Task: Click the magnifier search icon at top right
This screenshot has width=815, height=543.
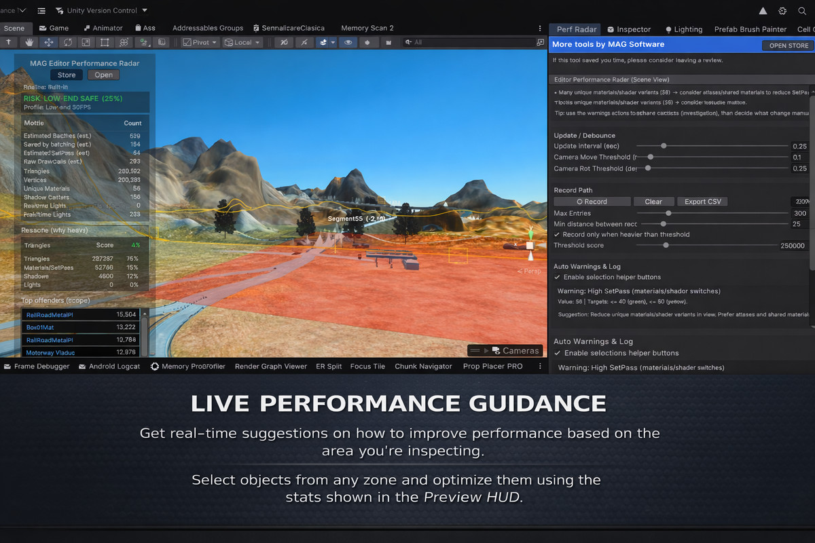Action: [801, 11]
